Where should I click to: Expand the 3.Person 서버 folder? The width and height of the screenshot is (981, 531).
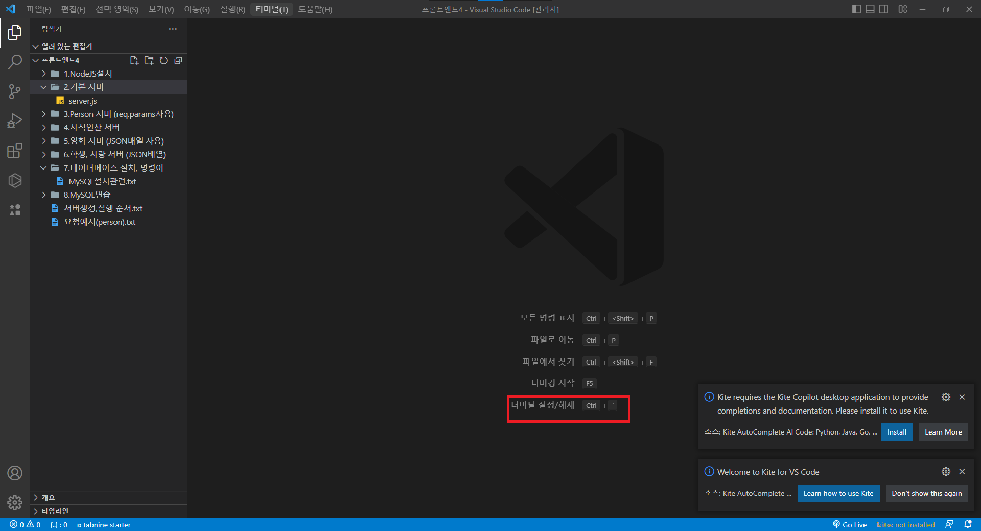pos(108,114)
